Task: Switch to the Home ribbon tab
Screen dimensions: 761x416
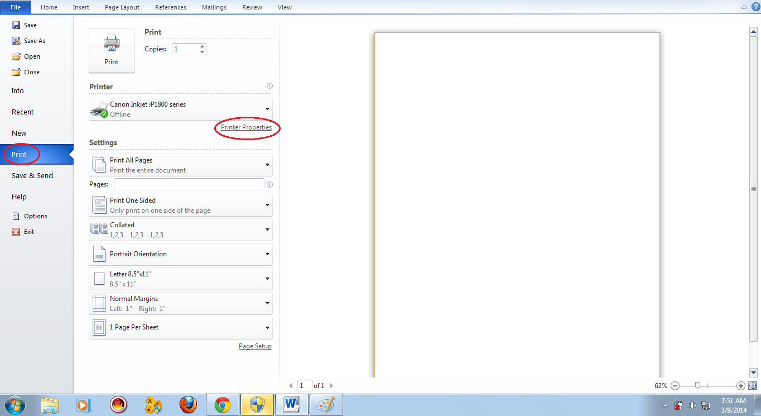Action: 49,7
